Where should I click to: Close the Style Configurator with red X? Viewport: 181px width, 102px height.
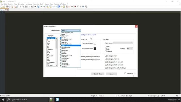click(x=136, y=26)
